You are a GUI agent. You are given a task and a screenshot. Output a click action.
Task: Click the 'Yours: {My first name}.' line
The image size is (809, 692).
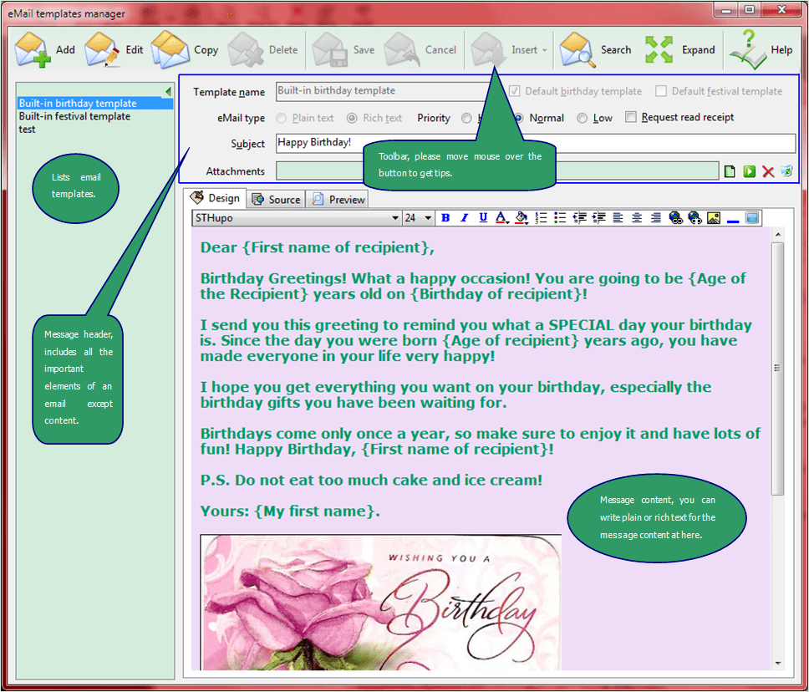(x=290, y=511)
